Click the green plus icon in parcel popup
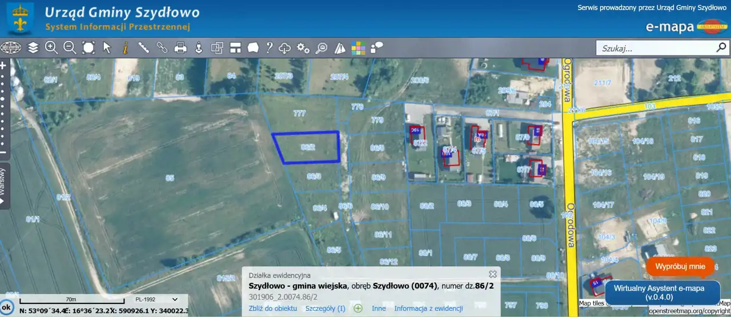The width and height of the screenshot is (731, 317). coord(358,308)
